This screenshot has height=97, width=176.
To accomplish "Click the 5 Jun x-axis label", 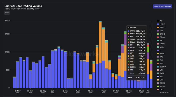I will 65,92.
